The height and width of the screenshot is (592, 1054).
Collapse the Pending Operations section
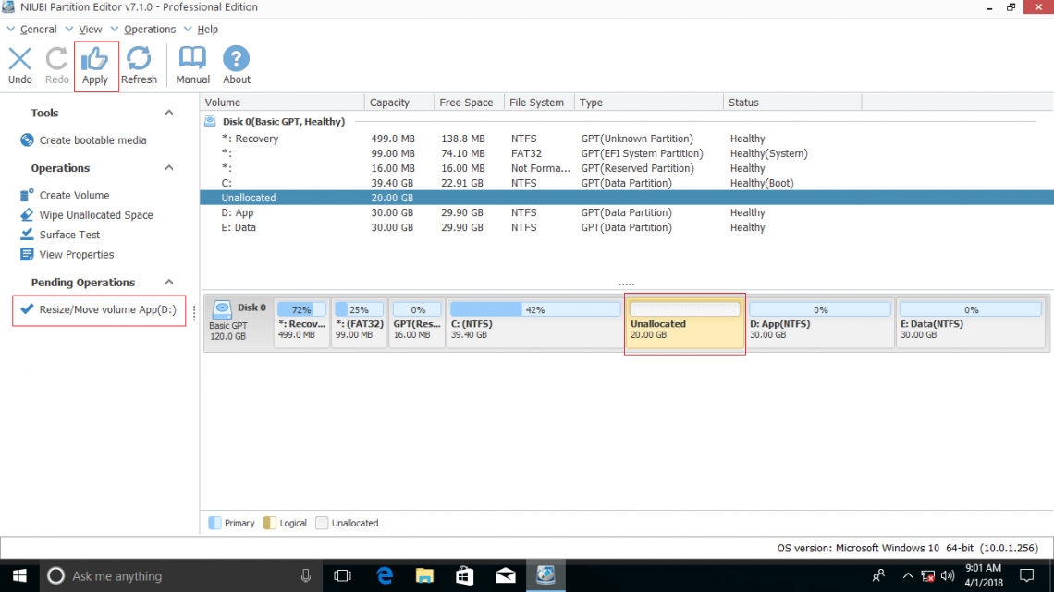[169, 283]
